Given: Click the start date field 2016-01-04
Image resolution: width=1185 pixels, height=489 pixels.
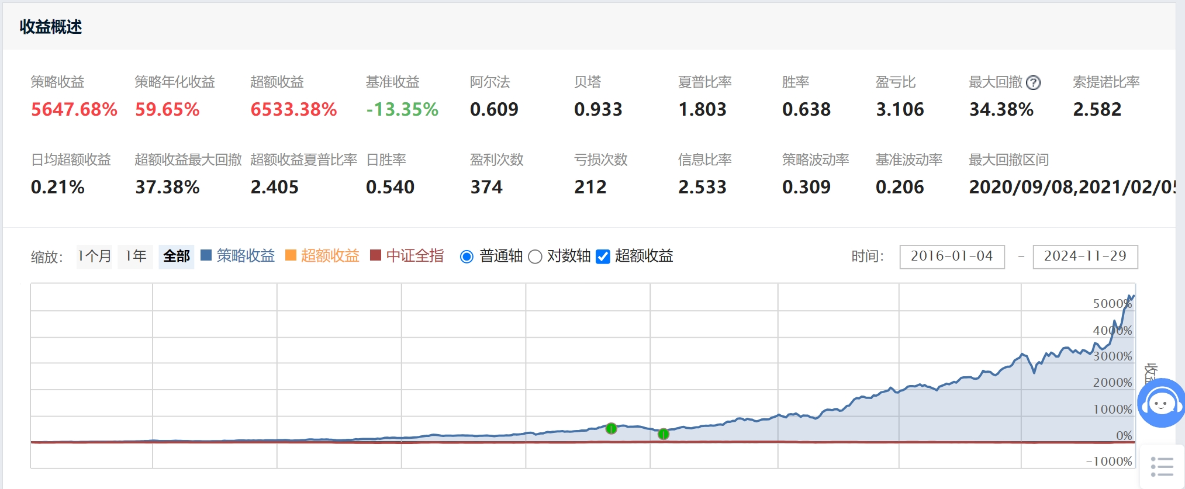Looking at the screenshot, I should pyautogui.click(x=952, y=256).
